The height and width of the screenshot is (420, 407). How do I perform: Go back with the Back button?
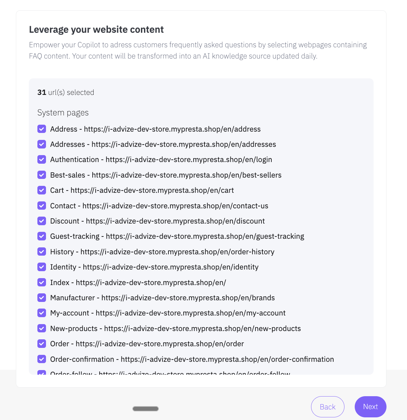click(x=328, y=407)
